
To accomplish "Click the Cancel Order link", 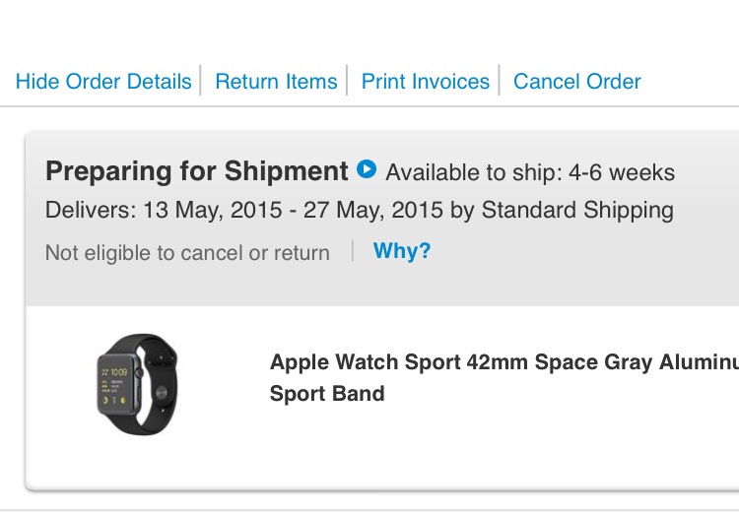I will (577, 82).
